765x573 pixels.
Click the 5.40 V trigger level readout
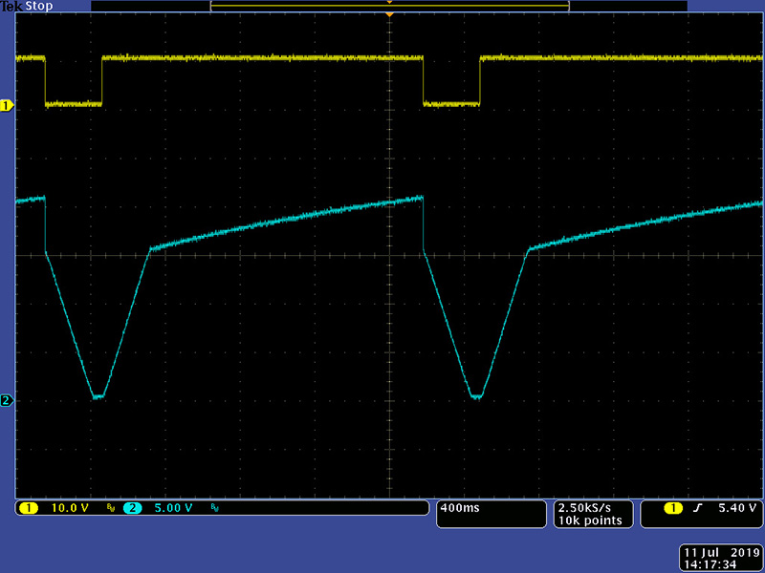click(736, 508)
